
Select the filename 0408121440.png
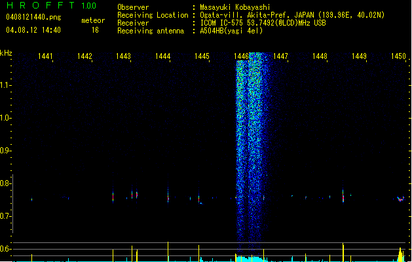point(33,17)
